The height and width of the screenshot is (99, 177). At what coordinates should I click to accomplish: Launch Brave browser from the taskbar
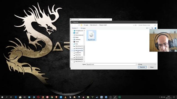(56, 97)
